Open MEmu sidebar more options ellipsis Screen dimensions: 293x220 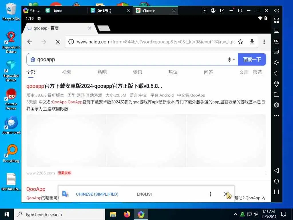(x=277, y=115)
